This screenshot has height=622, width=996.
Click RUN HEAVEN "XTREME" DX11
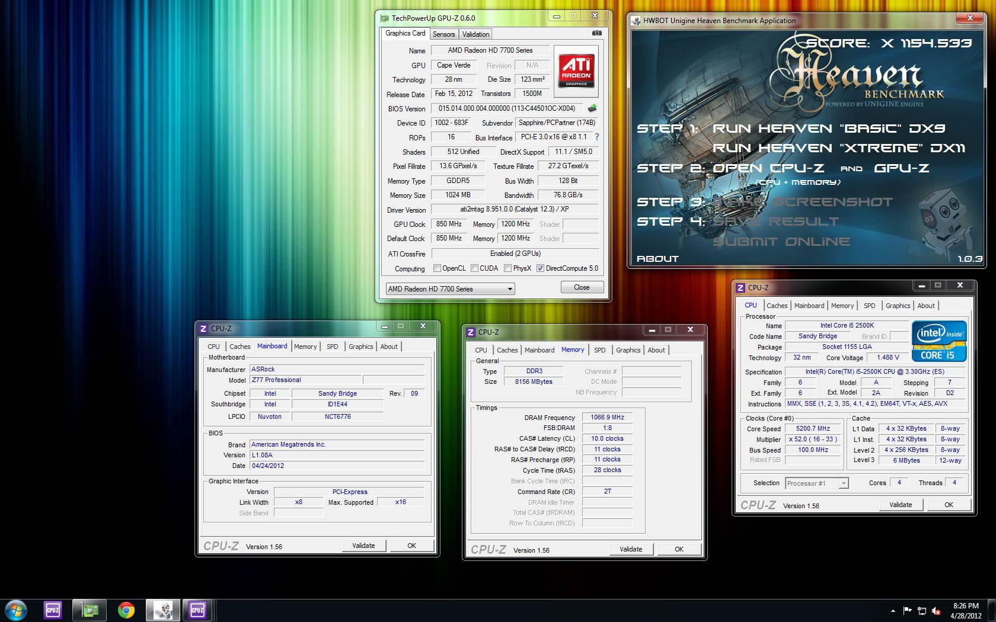pyautogui.click(x=839, y=148)
